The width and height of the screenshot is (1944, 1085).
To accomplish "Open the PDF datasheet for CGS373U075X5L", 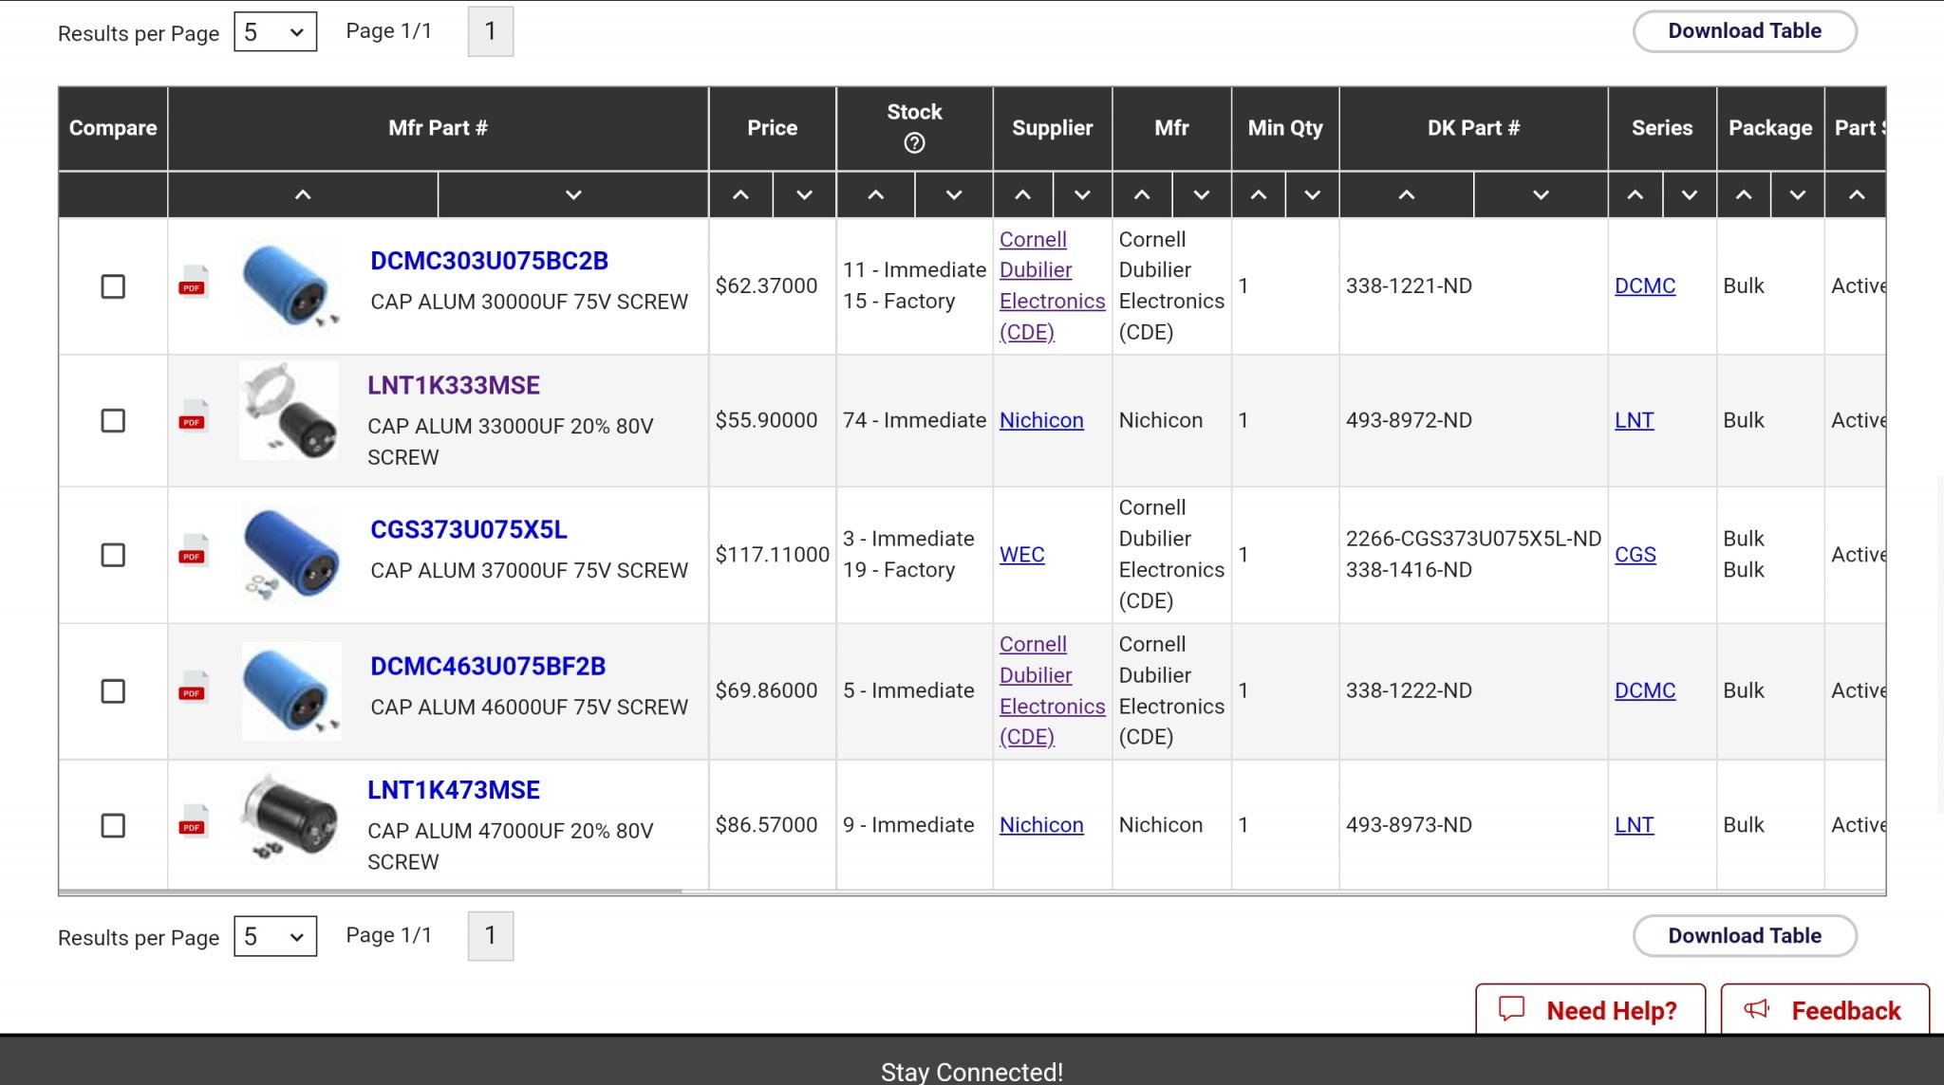I will [193, 550].
